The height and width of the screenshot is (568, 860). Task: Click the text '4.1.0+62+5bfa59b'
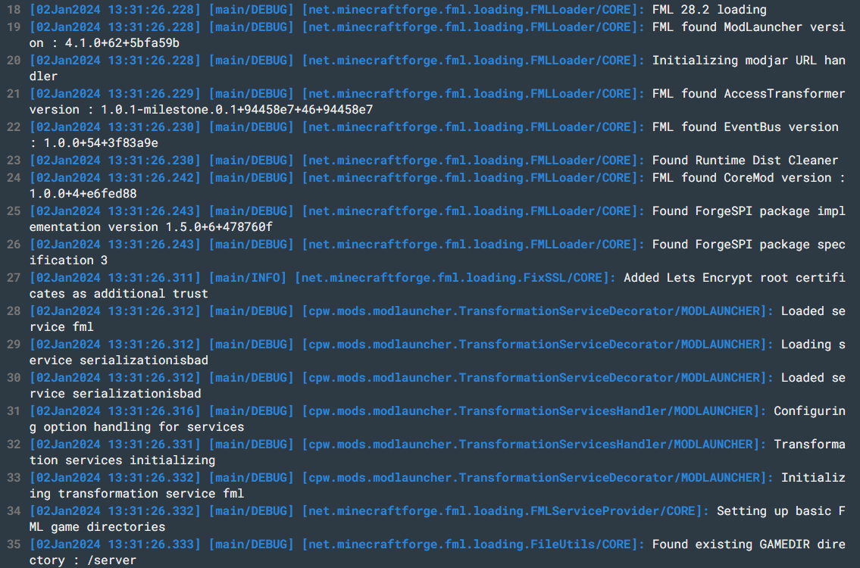point(122,43)
